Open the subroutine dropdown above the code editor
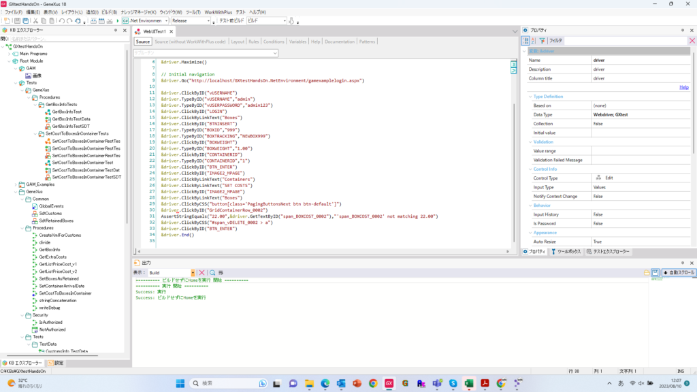 pos(275,53)
